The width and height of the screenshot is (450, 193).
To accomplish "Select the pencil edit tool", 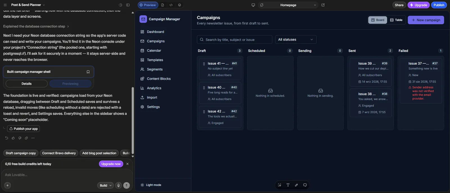I will click(296, 185).
